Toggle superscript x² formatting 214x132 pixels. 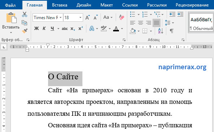tap(81, 28)
